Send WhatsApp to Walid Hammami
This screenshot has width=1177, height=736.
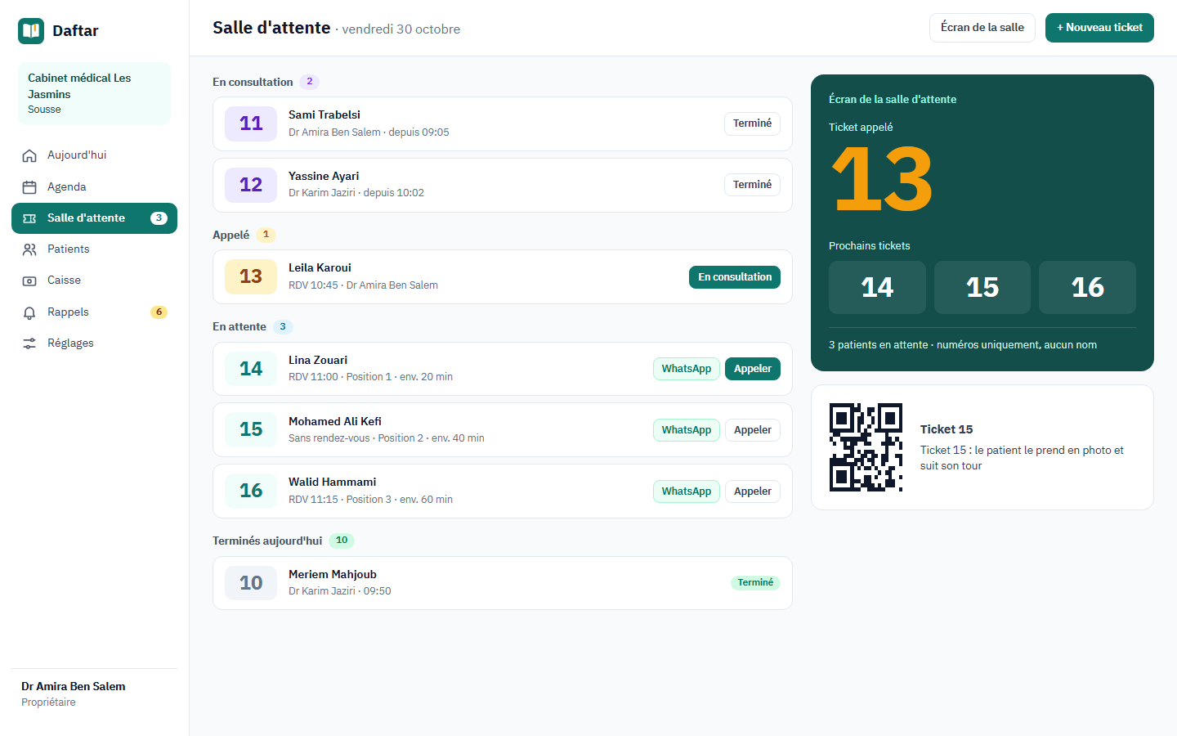click(687, 491)
